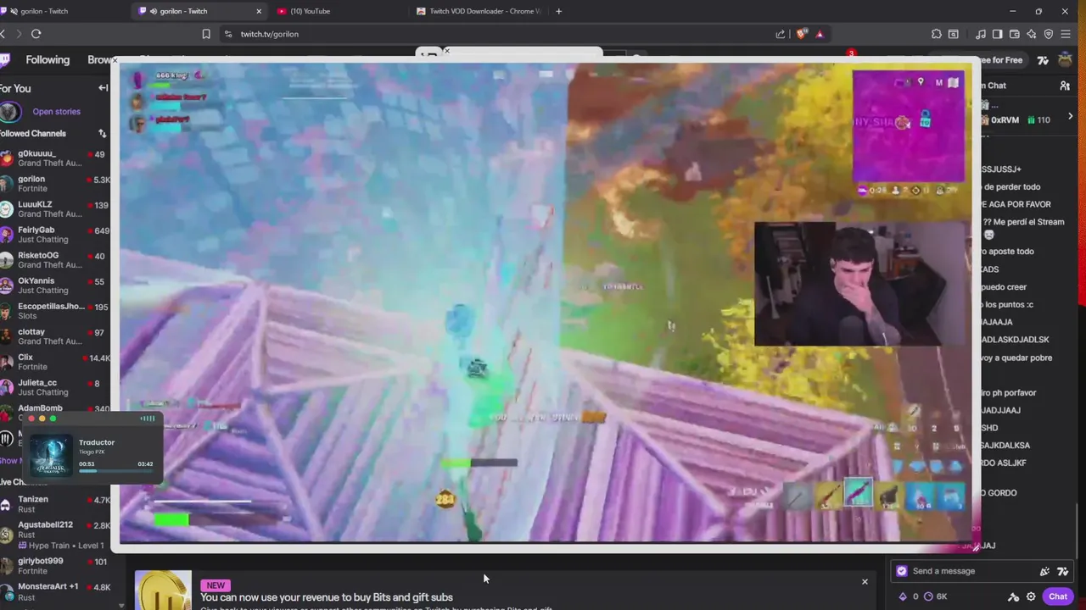
Task: Open the music note playlist icon
Action: click(981, 34)
